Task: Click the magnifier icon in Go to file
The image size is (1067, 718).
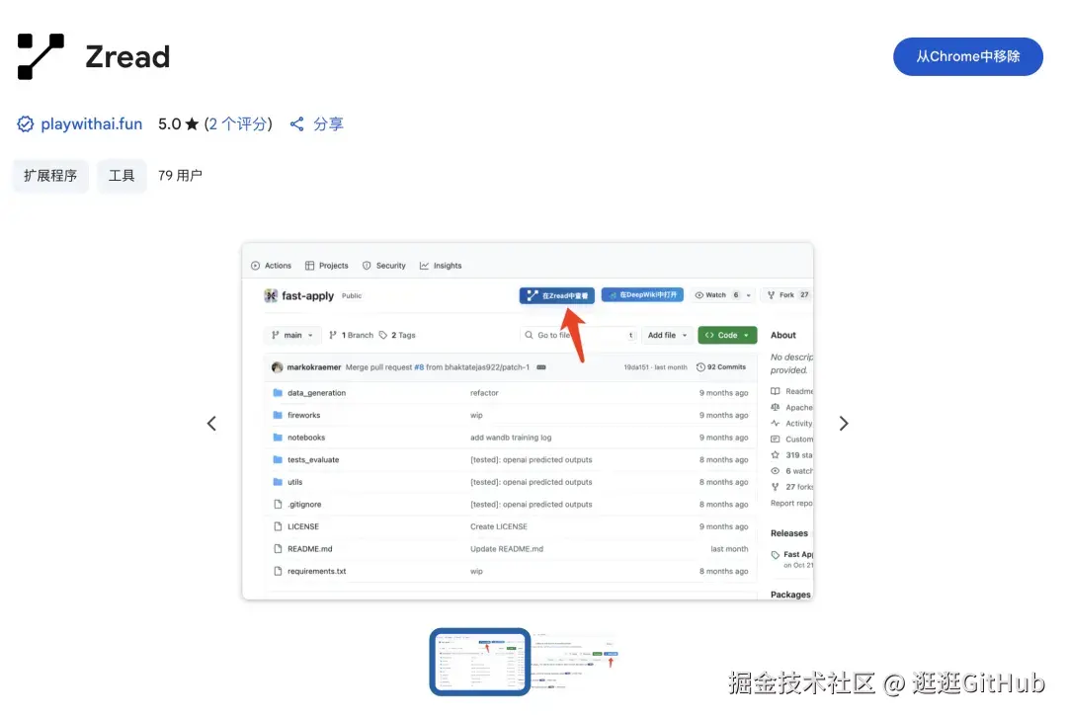Action: (x=528, y=335)
